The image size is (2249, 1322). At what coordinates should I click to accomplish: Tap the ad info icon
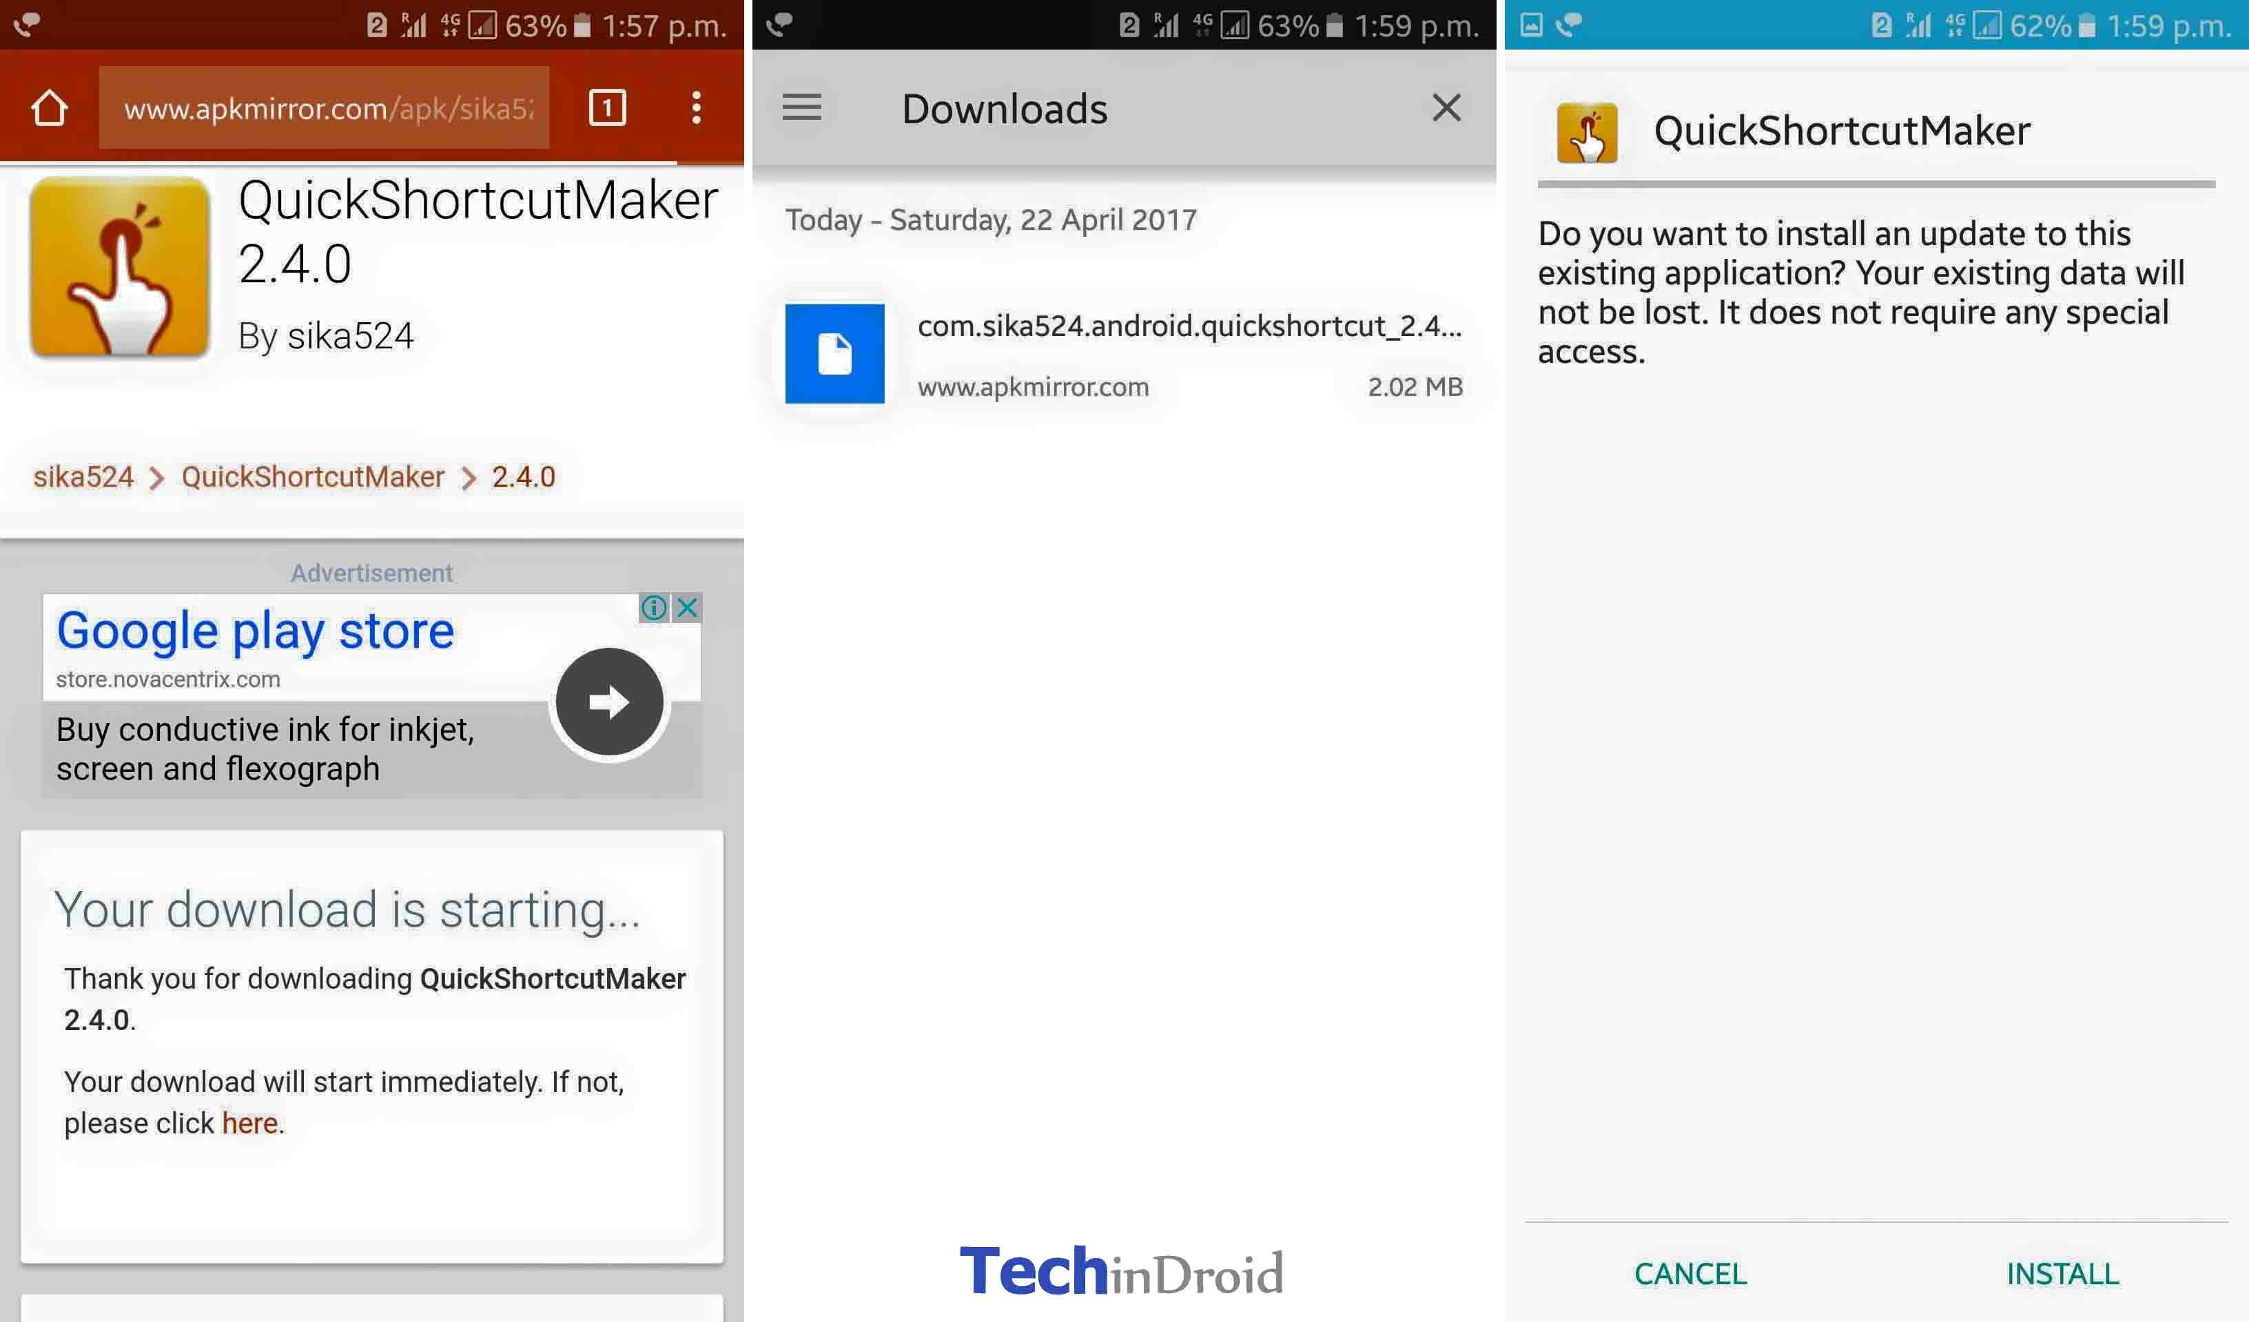(x=653, y=607)
